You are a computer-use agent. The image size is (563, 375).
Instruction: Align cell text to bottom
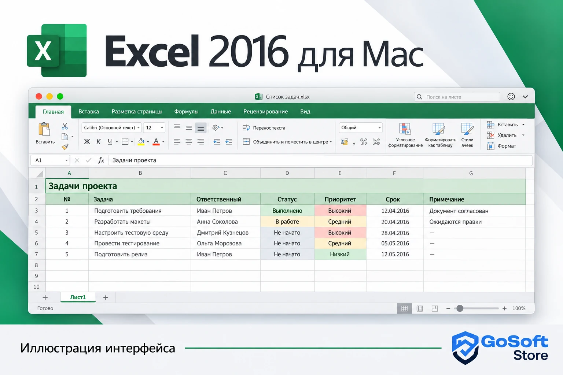200,129
